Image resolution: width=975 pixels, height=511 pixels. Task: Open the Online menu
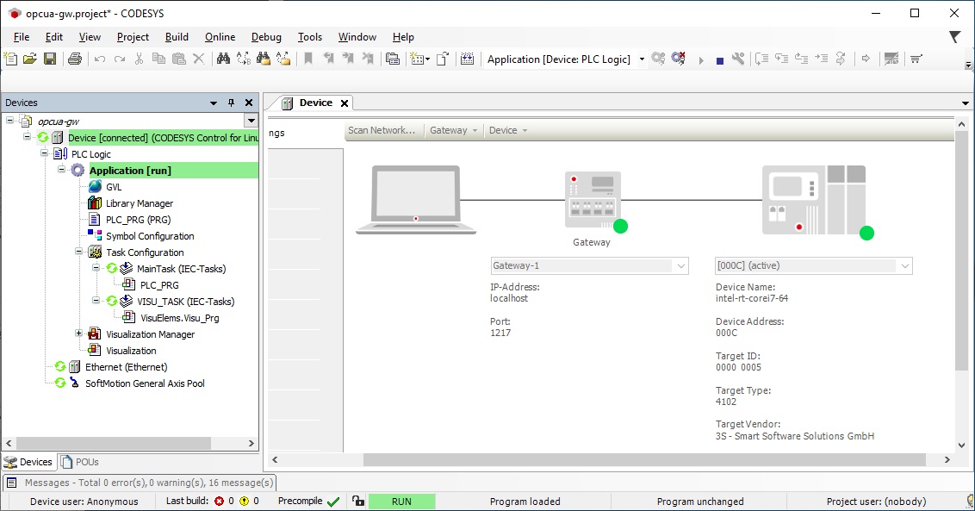[x=220, y=37]
